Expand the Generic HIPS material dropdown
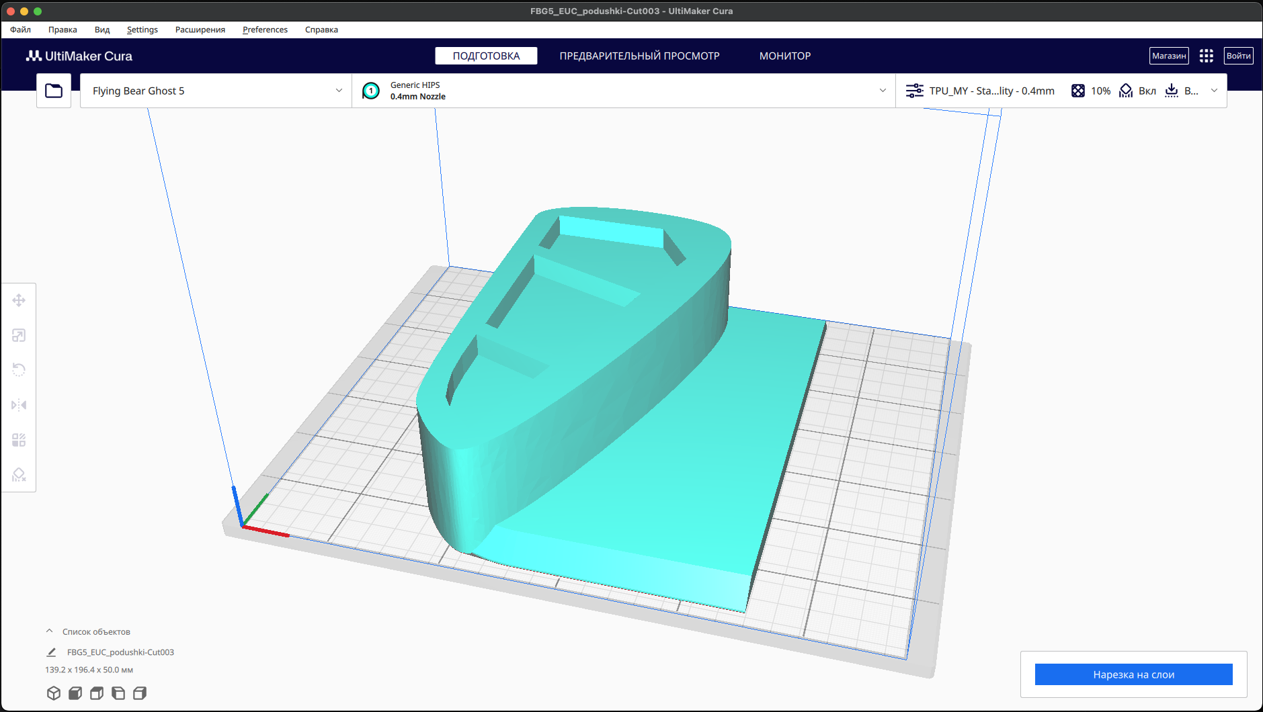 (x=883, y=91)
